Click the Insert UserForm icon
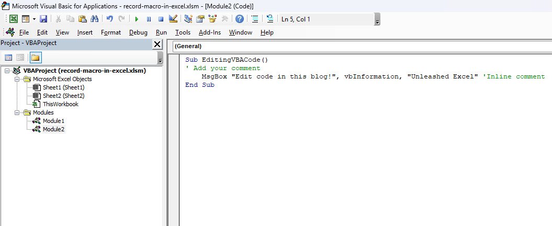The height and width of the screenshot is (226, 552). [x=25, y=19]
